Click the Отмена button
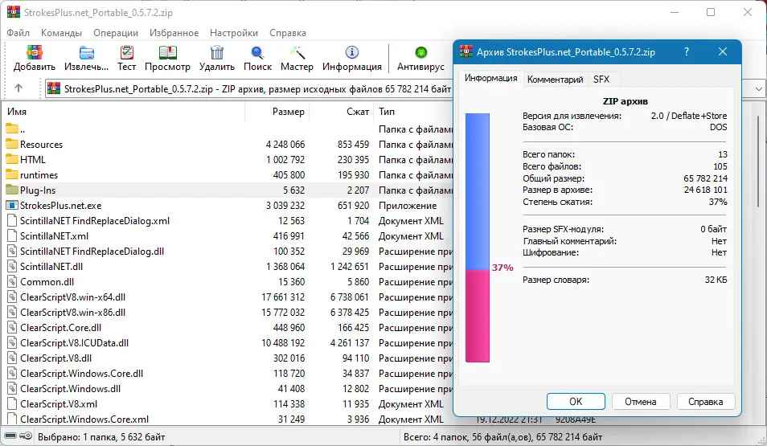The image size is (767, 446). (x=640, y=402)
